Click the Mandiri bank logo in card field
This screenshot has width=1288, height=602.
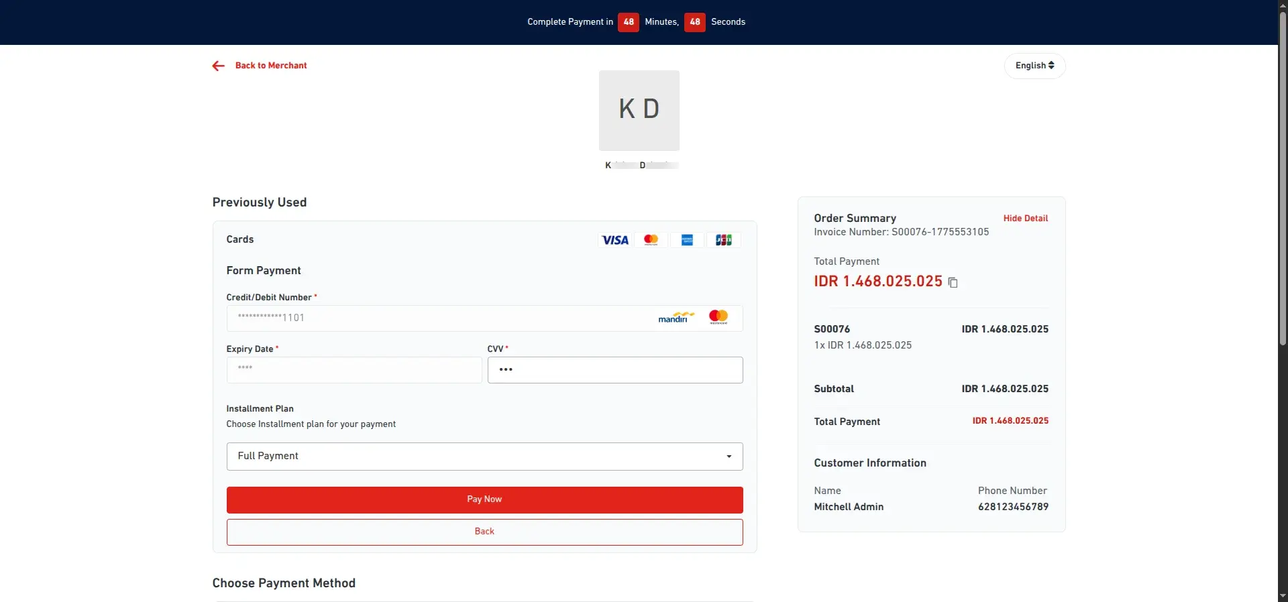(x=676, y=317)
